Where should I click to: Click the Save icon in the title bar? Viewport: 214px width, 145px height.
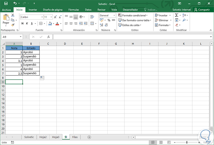pyautogui.click(x=6, y=3)
